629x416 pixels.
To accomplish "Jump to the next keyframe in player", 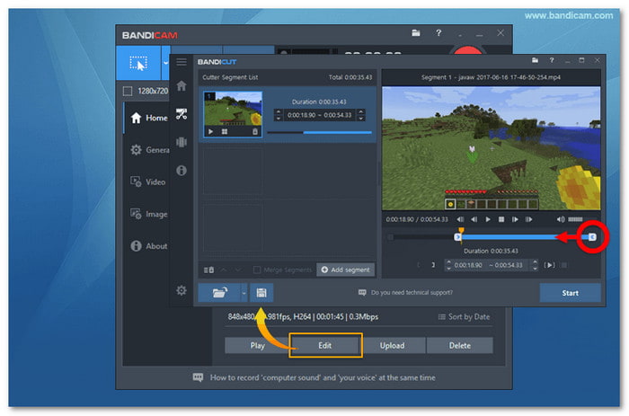I will click(528, 219).
